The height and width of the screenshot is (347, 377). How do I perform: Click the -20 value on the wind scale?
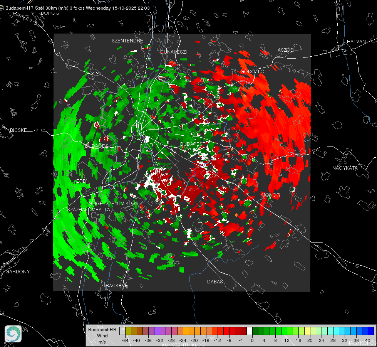tap(194, 340)
